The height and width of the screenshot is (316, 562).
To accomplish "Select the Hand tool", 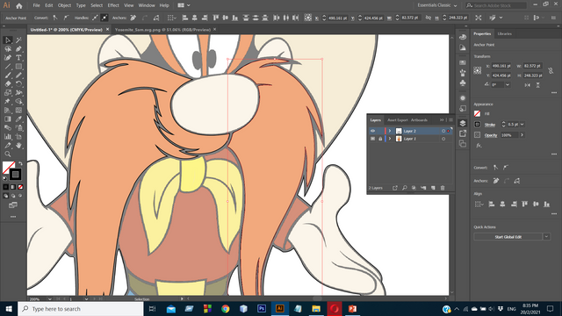I will tap(18, 145).
